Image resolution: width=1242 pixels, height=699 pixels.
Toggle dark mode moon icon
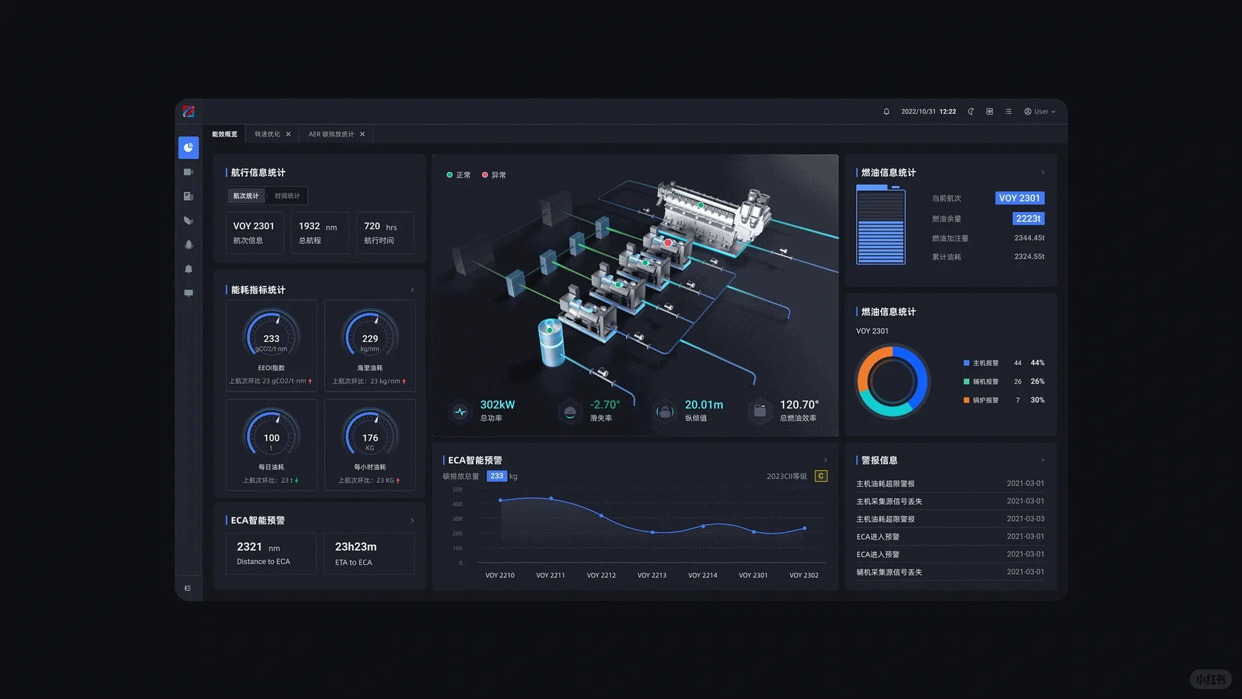[x=970, y=112]
